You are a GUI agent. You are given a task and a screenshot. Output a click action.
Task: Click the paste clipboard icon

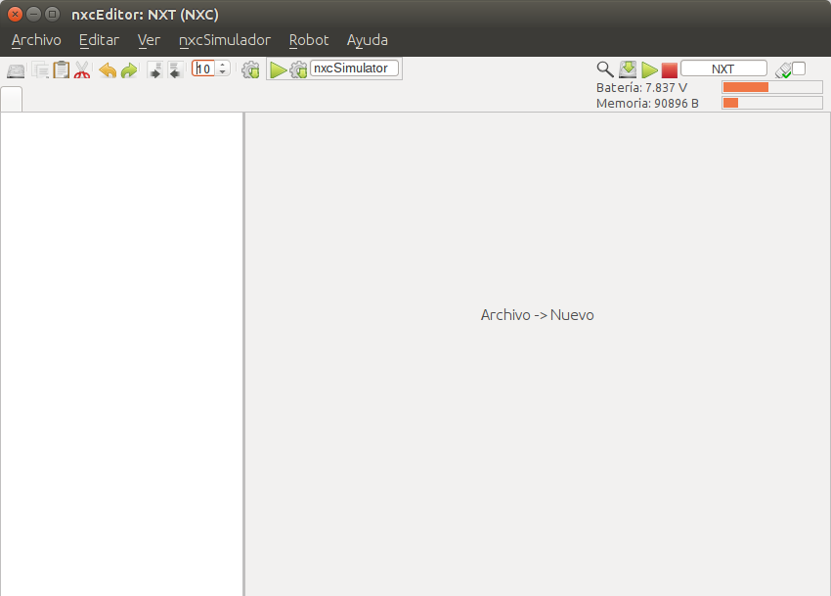pyautogui.click(x=62, y=69)
